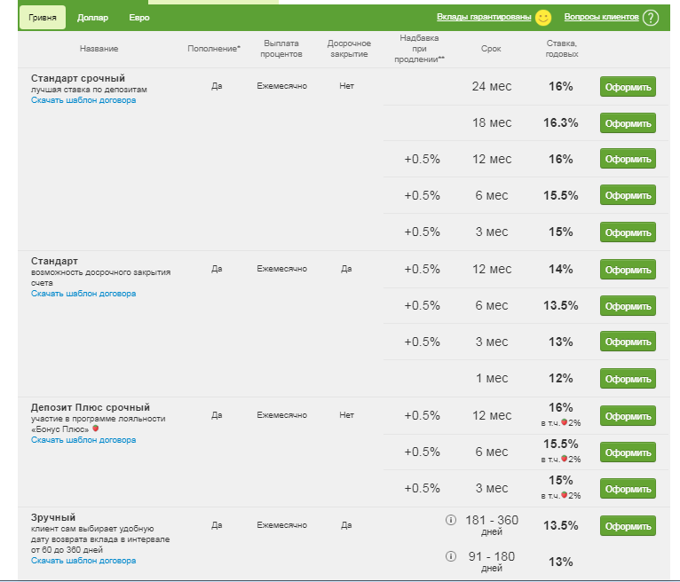Apply for Депозит Плюс срочный 12 мес
The width and height of the screenshot is (680, 582).
tap(628, 416)
